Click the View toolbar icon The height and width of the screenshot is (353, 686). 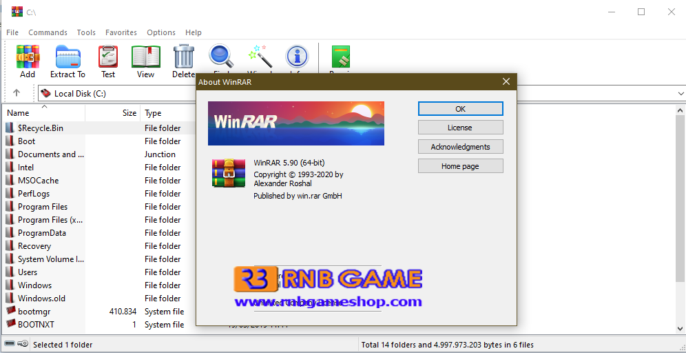click(146, 57)
